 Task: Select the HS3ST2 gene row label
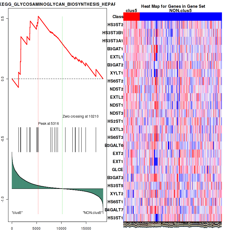115,25
